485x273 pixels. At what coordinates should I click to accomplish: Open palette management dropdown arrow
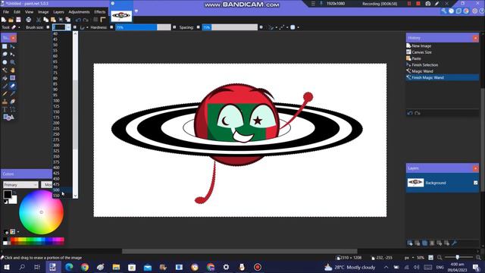pos(18,231)
